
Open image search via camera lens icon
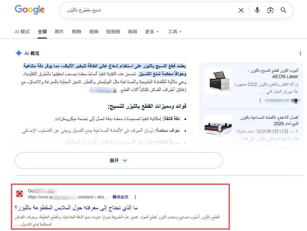[270, 10]
